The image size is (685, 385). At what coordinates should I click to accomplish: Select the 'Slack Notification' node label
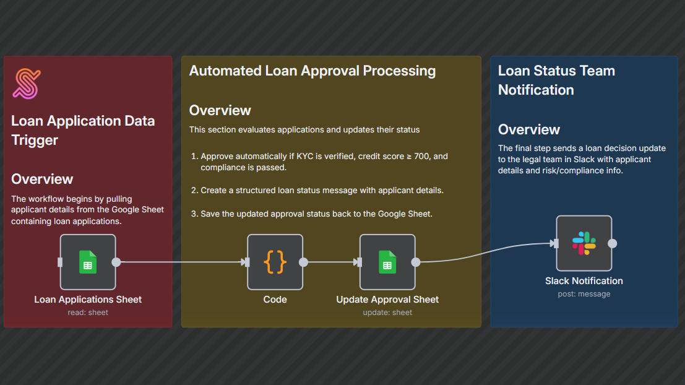click(584, 280)
